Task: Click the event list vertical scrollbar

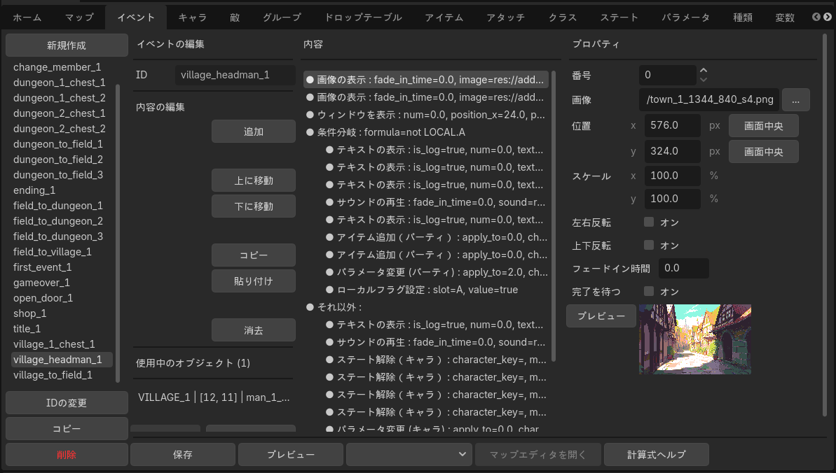Action: point(118,232)
